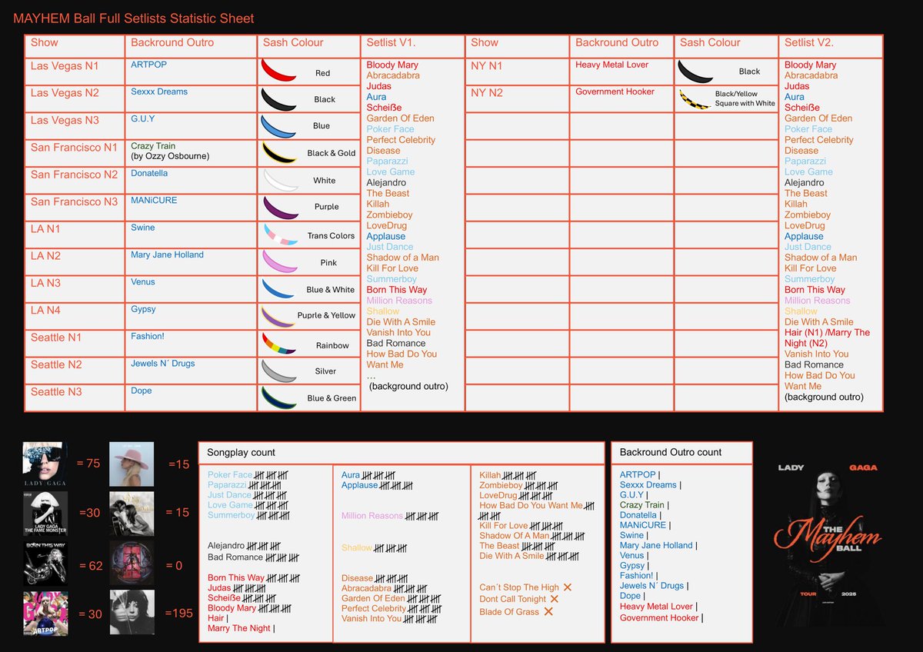Select the Black/Yellow checkered sash for NY N2
This screenshot has height=652, width=923.
point(697,99)
